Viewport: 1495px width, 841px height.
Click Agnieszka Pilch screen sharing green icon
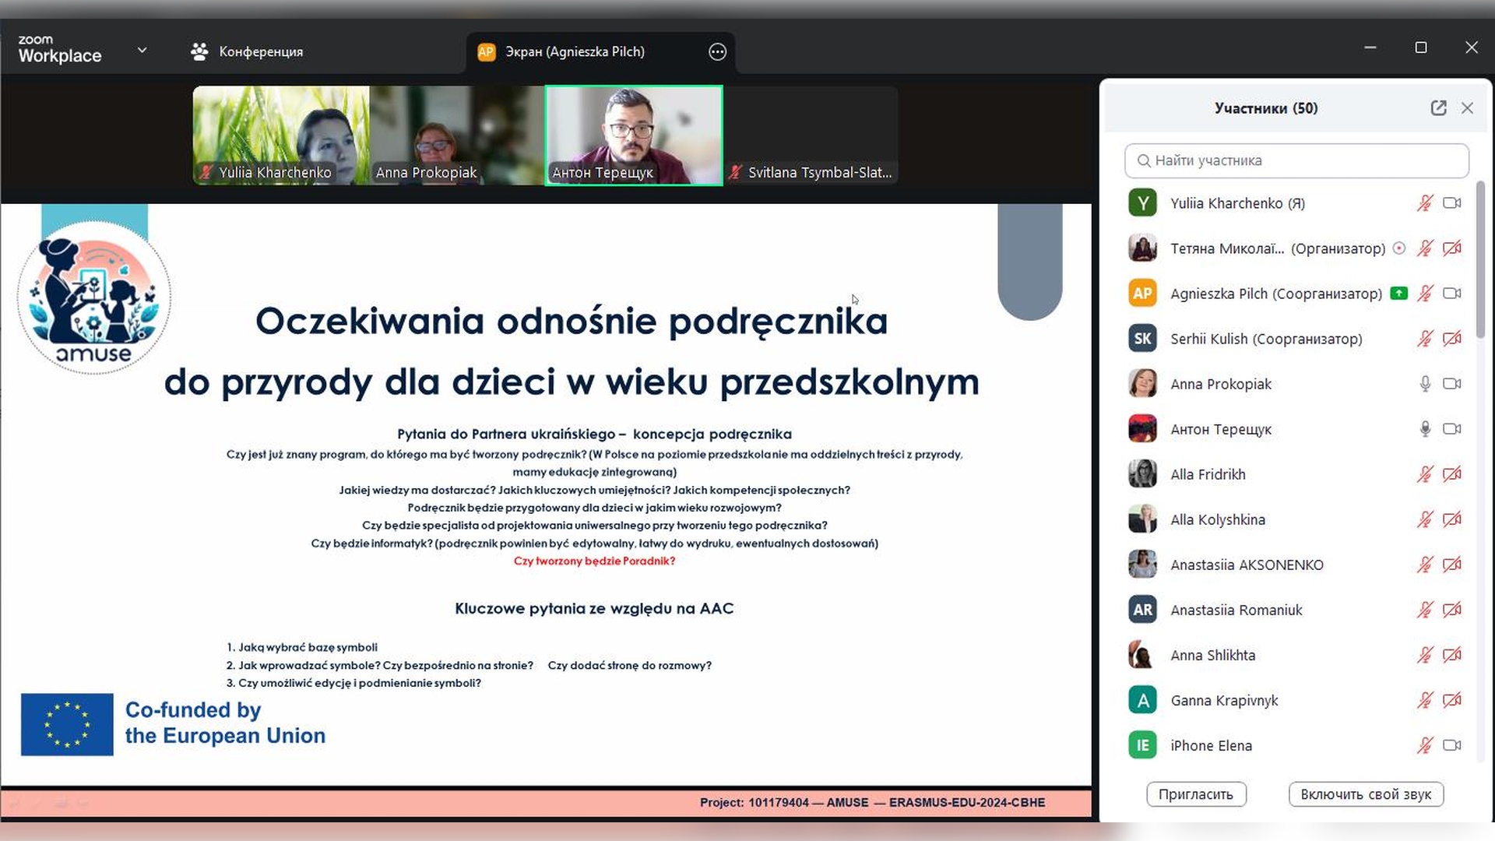(x=1398, y=294)
